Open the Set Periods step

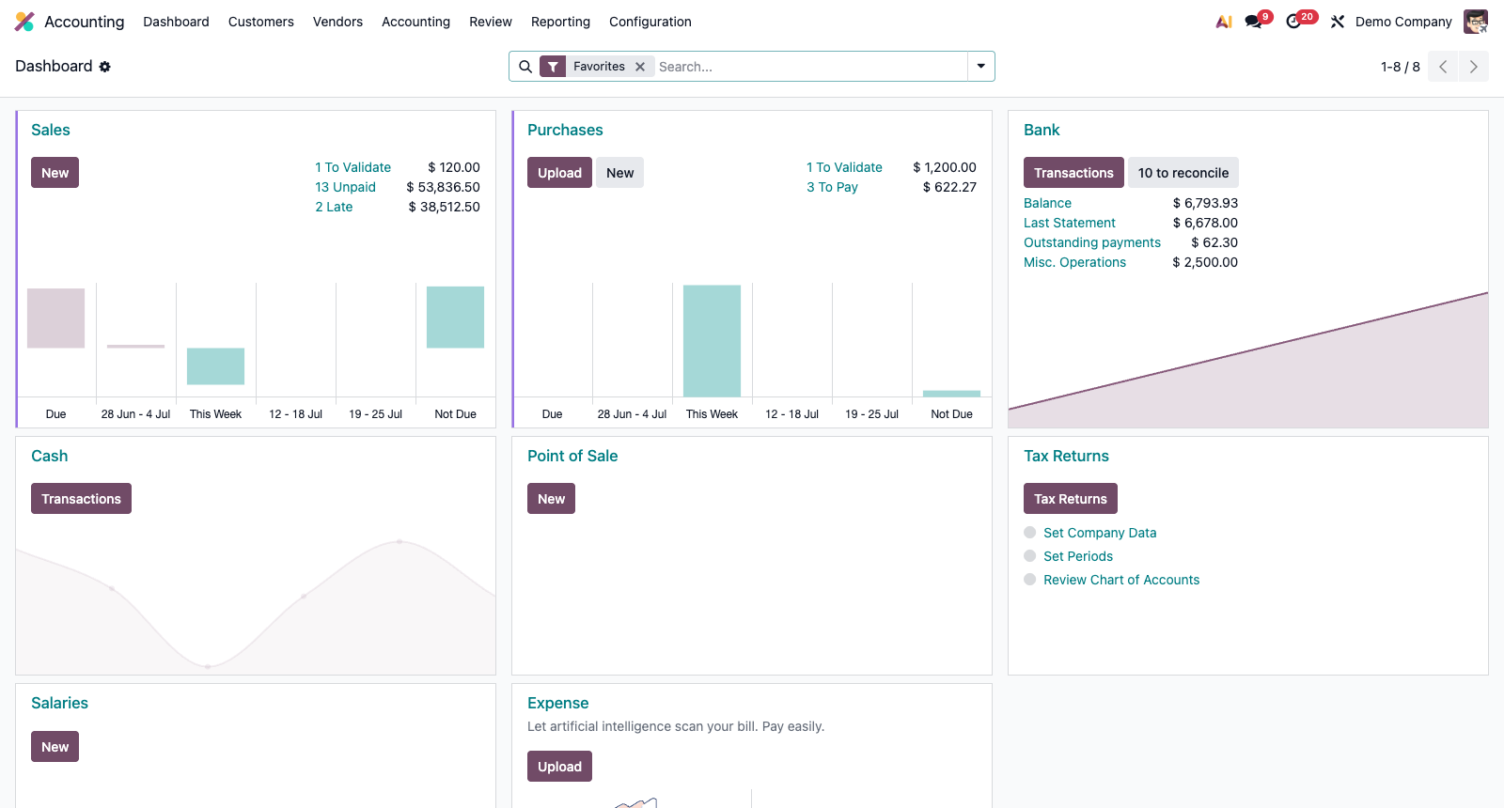click(1078, 556)
